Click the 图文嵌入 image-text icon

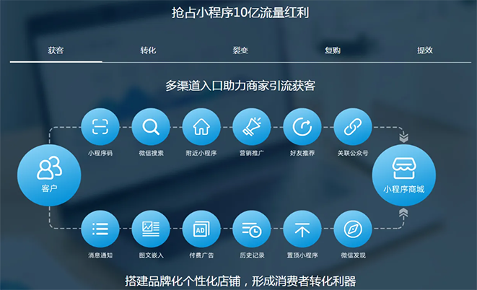[151, 230]
